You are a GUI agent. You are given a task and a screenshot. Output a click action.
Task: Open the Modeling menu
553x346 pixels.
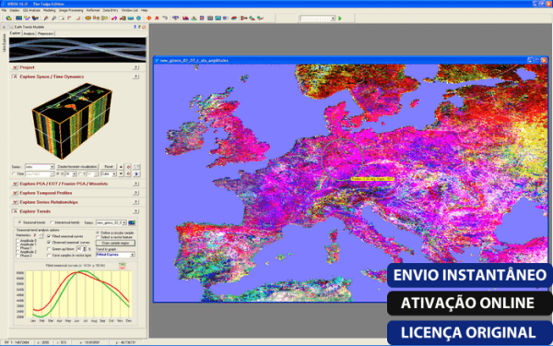pyautogui.click(x=50, y=10)
